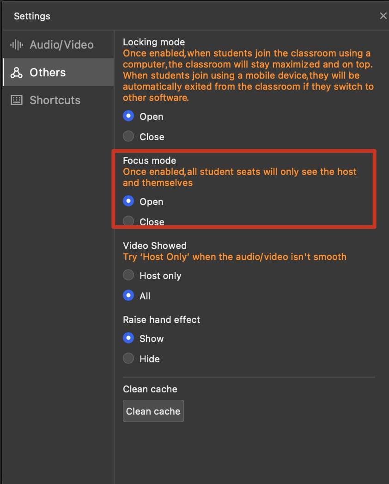Screen dimensions: 389x484
Task: Select the Others tab label
Action: tap(48, 73)
